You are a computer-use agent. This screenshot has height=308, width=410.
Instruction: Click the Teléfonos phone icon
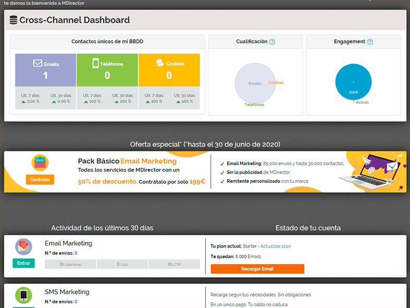click(95, 63)
